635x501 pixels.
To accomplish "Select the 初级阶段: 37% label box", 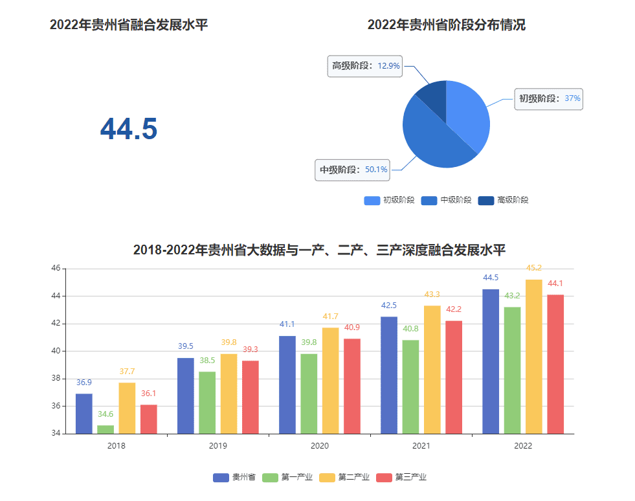I will (549, 99).
